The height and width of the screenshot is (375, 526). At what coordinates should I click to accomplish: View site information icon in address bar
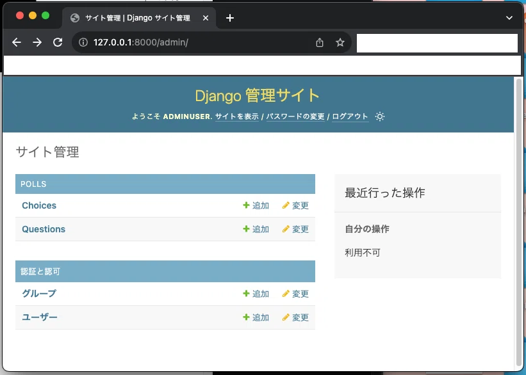[x=83, y=42]
